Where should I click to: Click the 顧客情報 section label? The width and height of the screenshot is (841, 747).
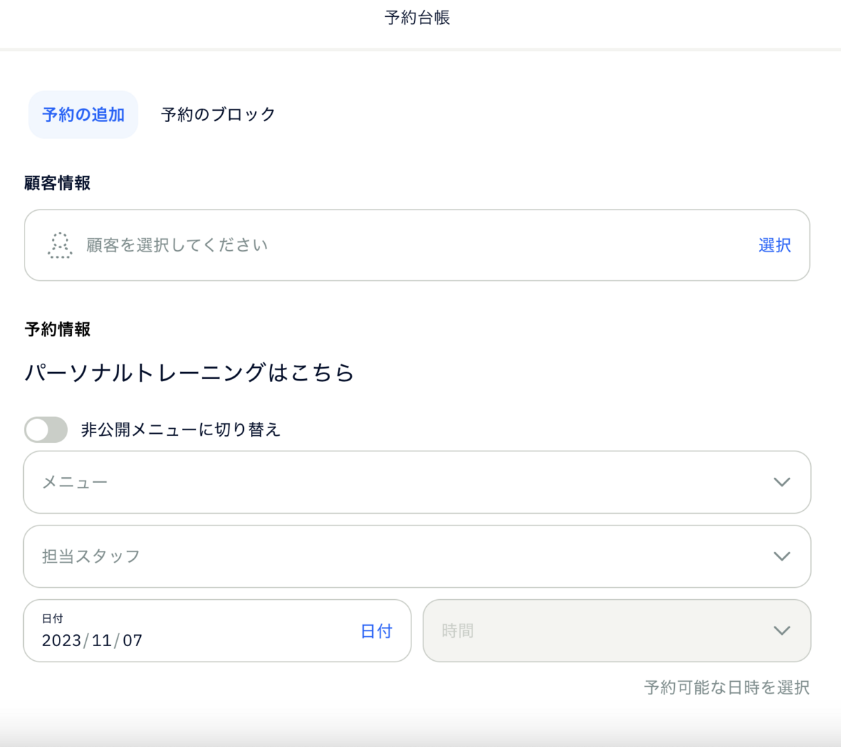57,183
